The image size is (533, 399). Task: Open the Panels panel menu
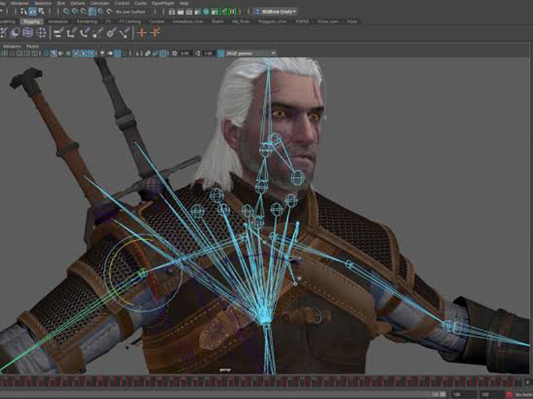click(32, 46)
